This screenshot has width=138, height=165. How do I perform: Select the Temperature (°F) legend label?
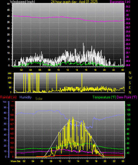[104, 97]
